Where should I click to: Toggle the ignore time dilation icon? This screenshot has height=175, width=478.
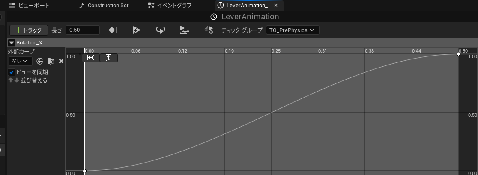209,30
